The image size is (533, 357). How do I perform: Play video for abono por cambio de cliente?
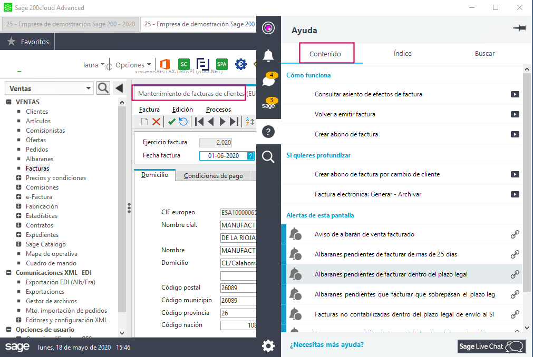(515, 174)
